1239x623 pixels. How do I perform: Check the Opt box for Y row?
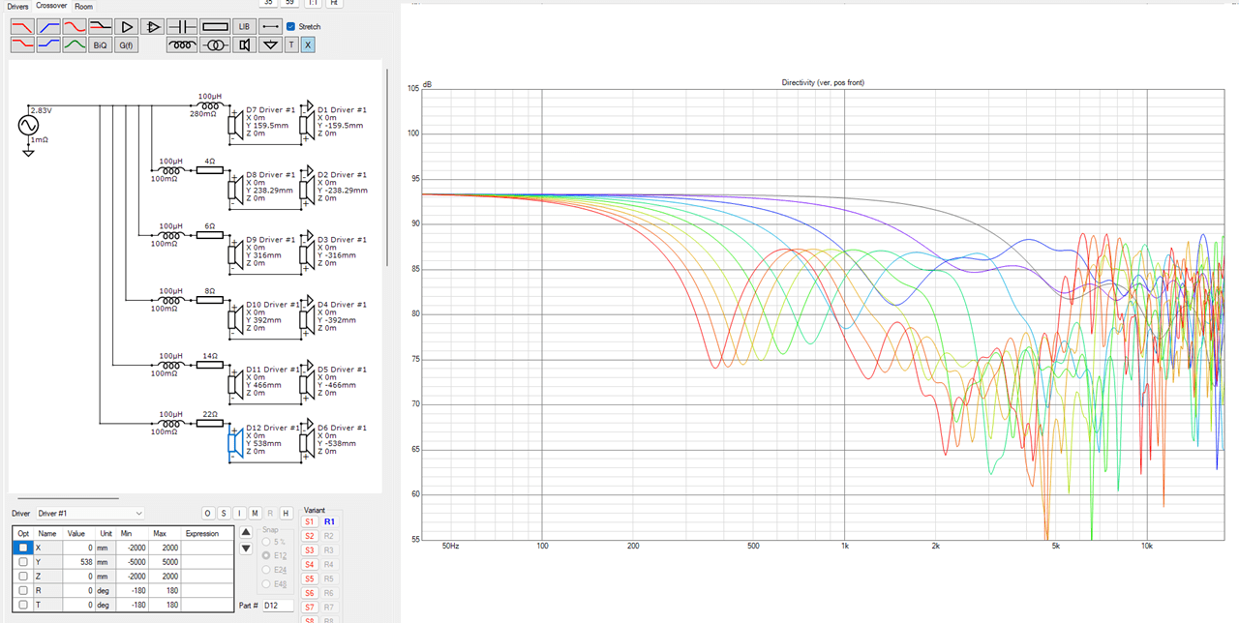point(23,562)
